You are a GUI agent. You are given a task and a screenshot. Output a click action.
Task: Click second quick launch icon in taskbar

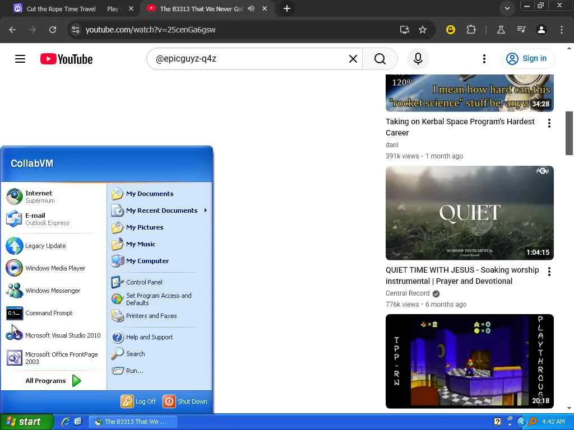[78, 422]
